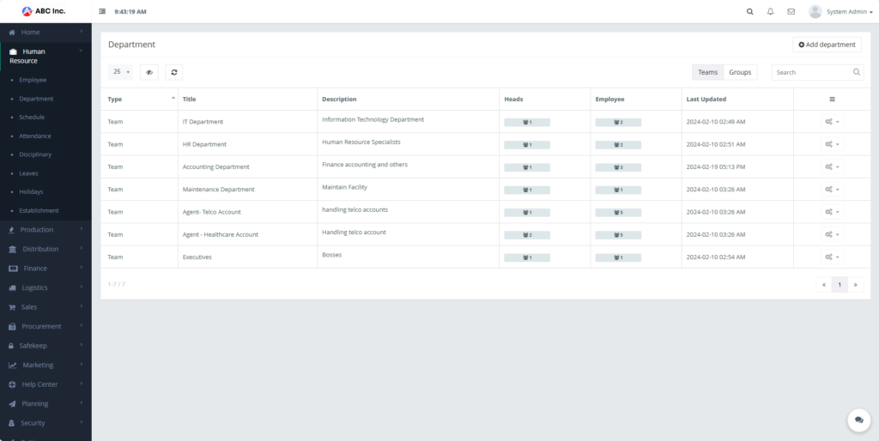The width and height of the screenshot is (879, 441).
Task: Click the Distribution building icon
Action: (x=13, y=250)
